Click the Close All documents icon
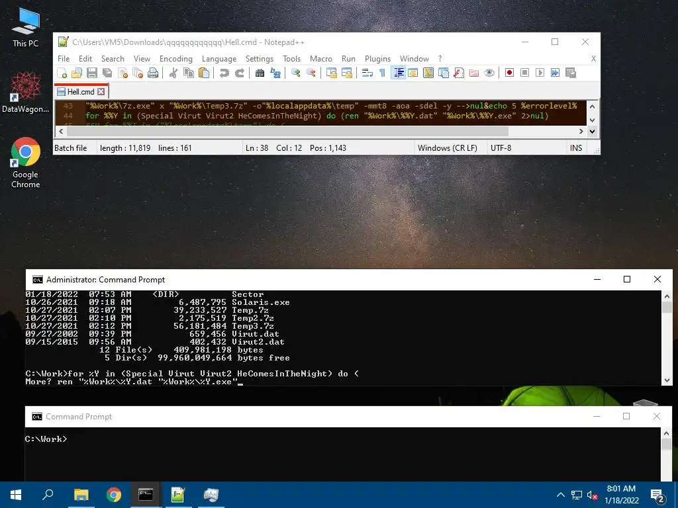Viewport: 678px width, 508px height. tap(138, 73)
